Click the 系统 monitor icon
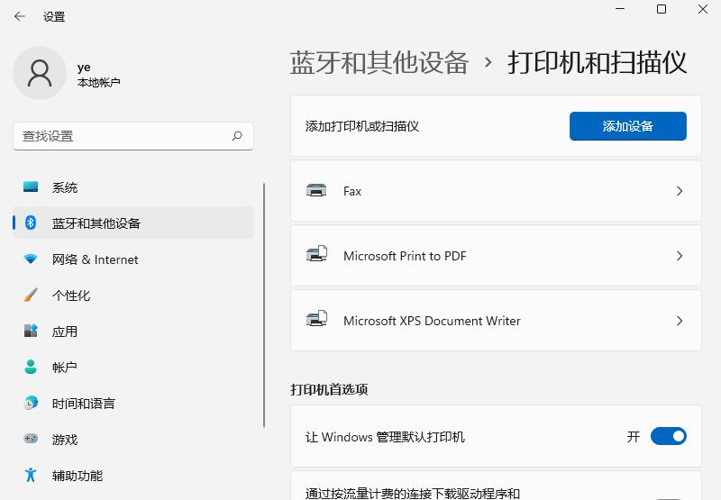Screen dimensions: 721x500 (31, 187)
